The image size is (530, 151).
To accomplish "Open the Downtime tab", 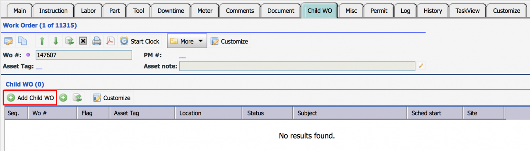I will [171, 11].
